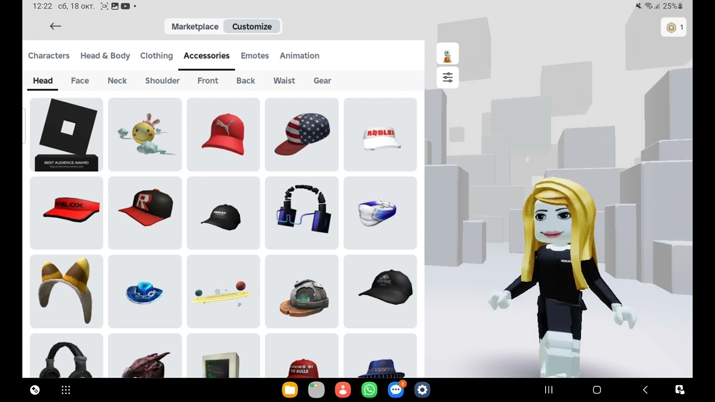This screenshot has height=402, width=715.
Task: Open the app drawer grid icon
Action: click(x=65, y=390)
